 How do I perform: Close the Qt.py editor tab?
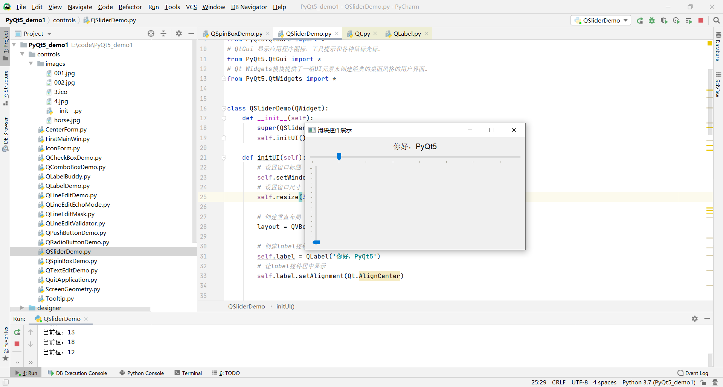point(375,33)
